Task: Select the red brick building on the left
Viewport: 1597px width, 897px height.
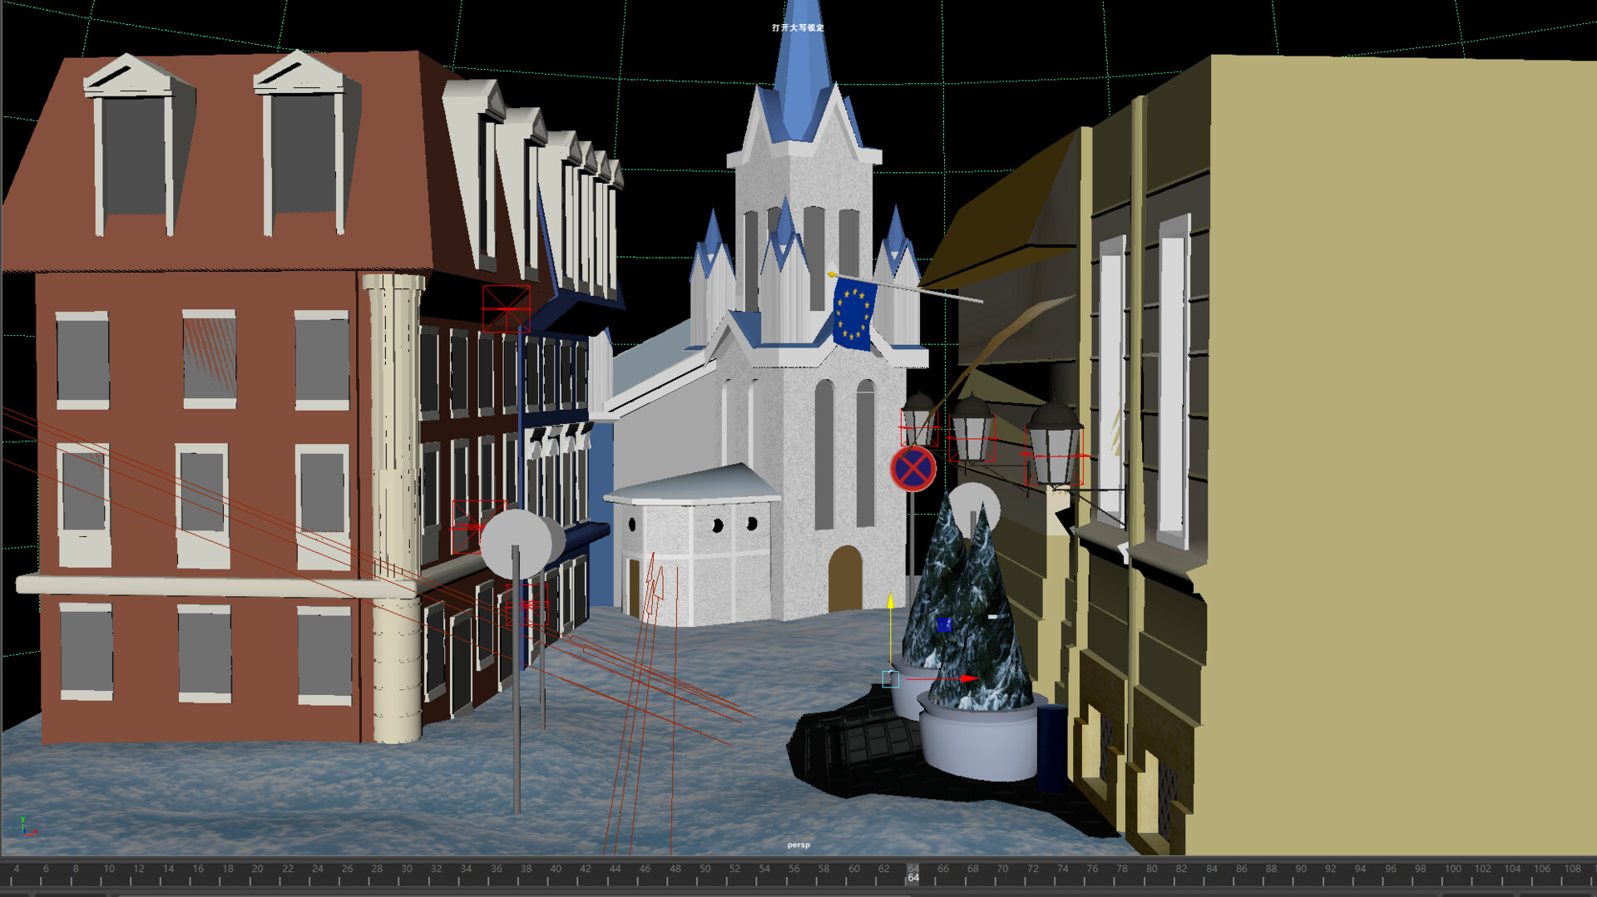Action: click(x=208, y=416)
